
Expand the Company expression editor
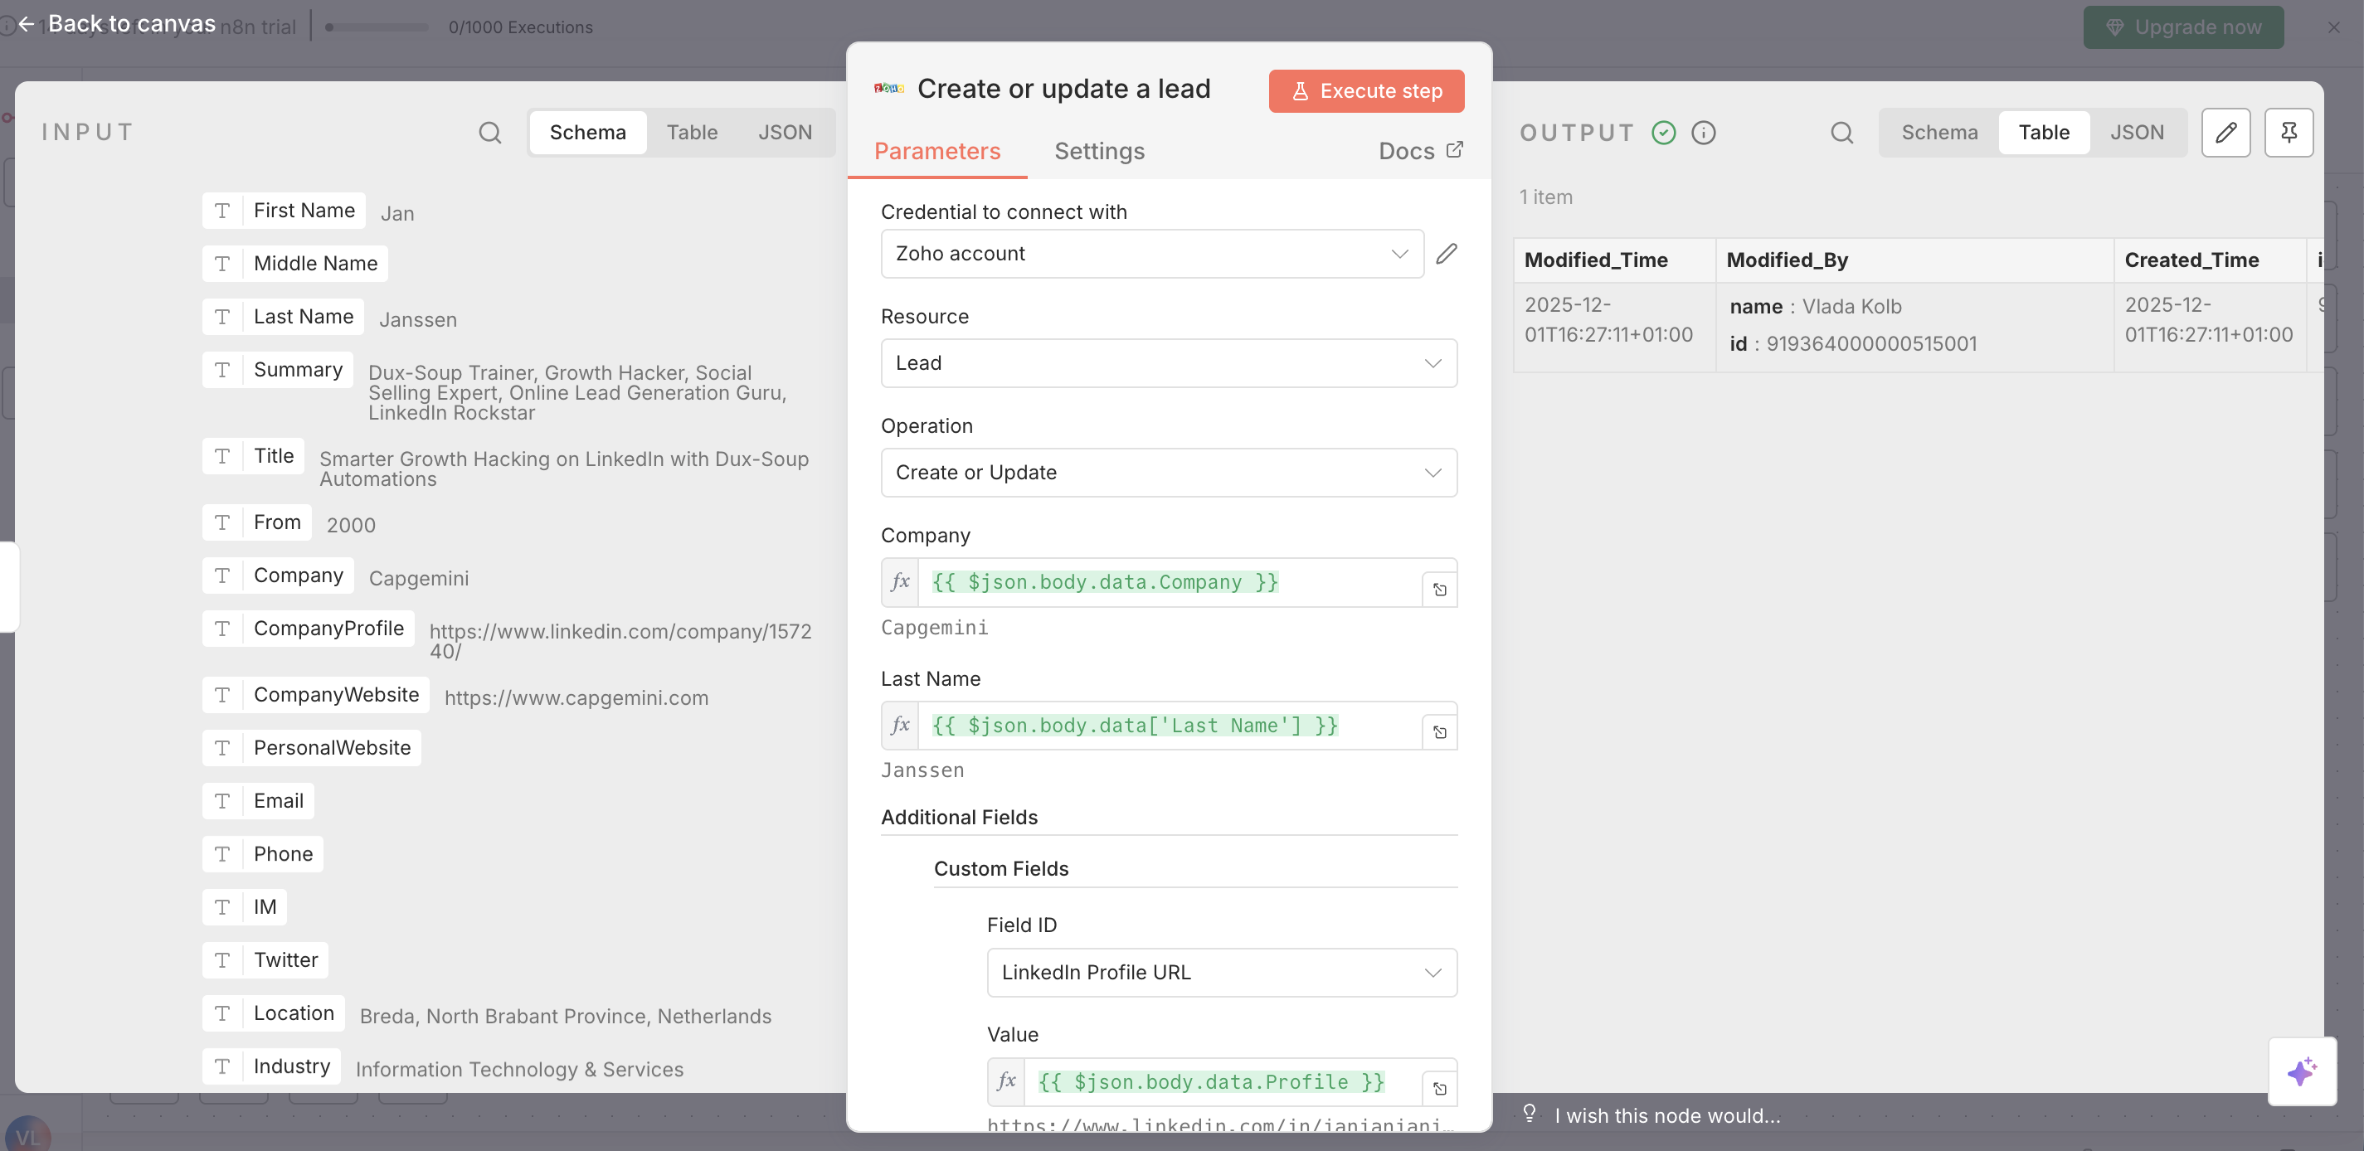click(1439, 590)
